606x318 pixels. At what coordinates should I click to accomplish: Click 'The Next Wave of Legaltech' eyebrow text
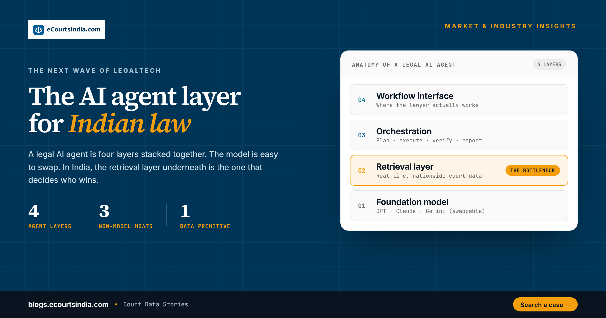point(95,70)
